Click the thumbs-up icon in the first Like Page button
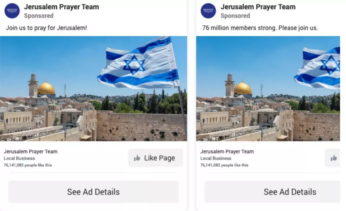 [137, 158]
